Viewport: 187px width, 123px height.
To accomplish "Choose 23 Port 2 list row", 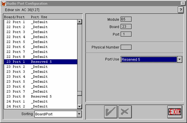I will (x=40, y=67).
